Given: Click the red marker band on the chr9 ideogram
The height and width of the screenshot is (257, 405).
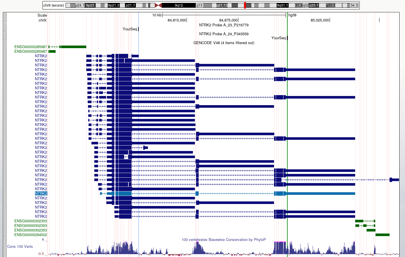Looking at the screenshot, I should (245, 5).
